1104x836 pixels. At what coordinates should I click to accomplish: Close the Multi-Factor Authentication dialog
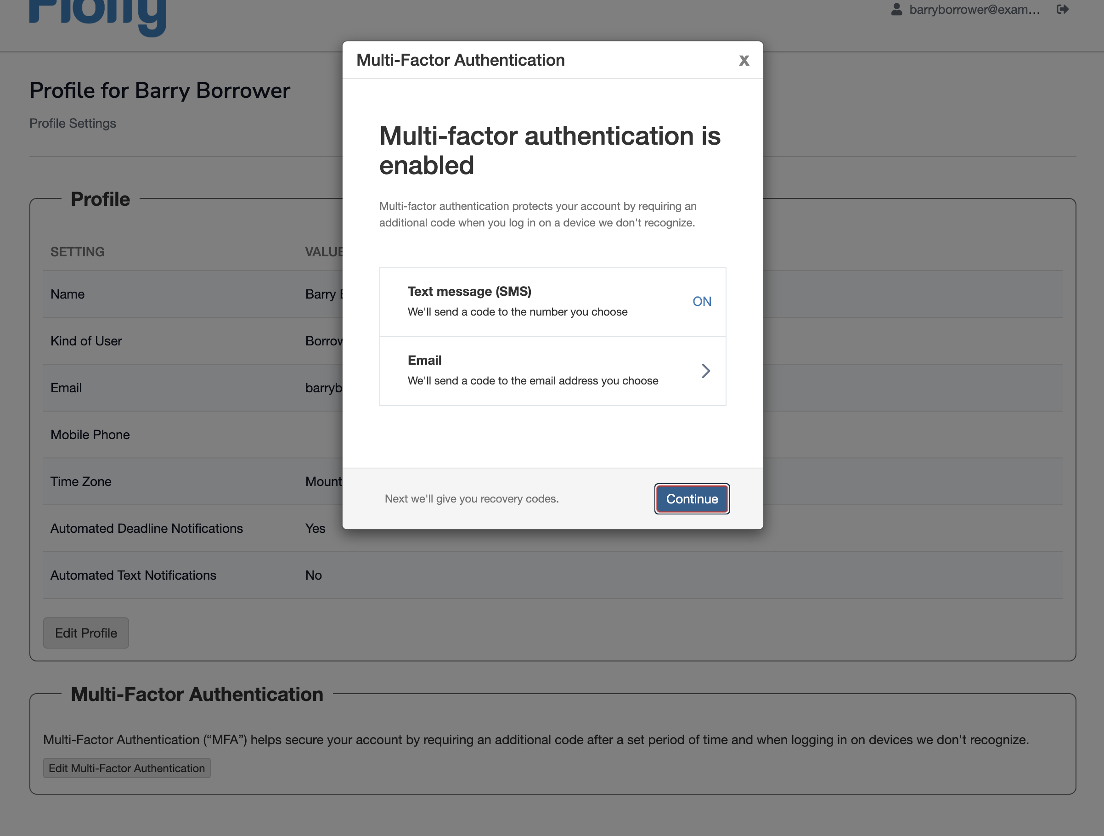point(744,60)
